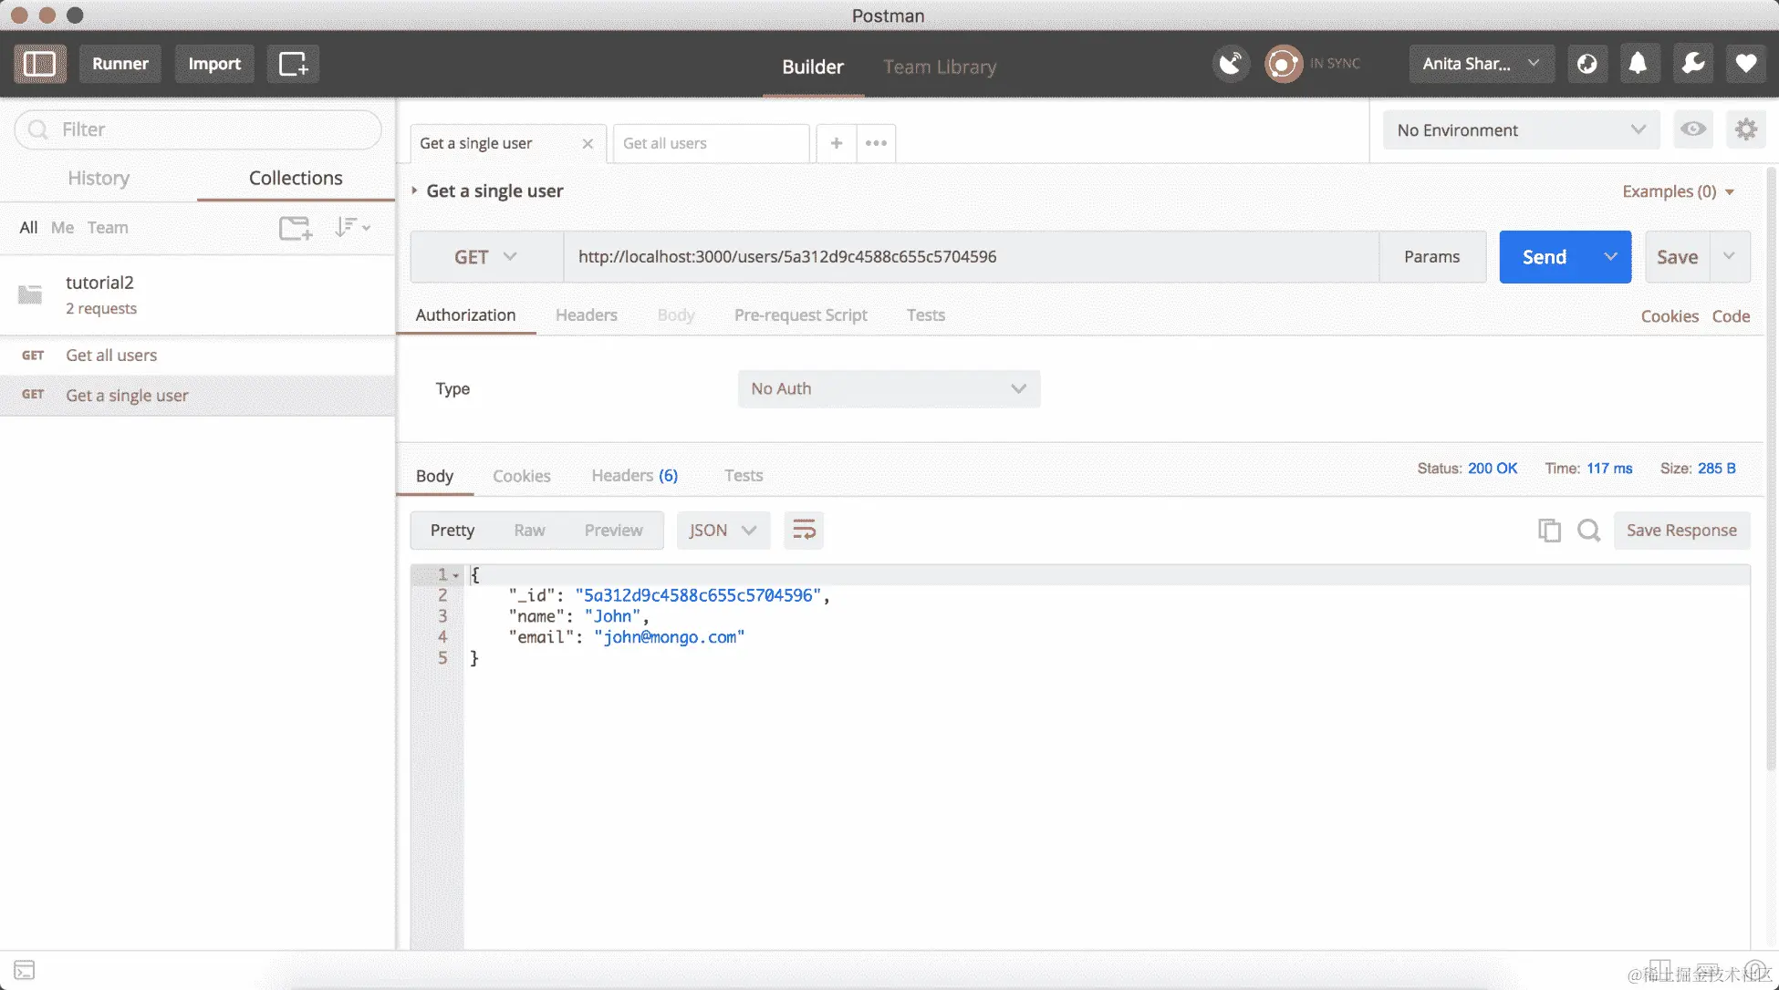Open the No Auth type dropdown
Image resolution: width=1779 pixels, height=990 pixels.
(889, 388)
